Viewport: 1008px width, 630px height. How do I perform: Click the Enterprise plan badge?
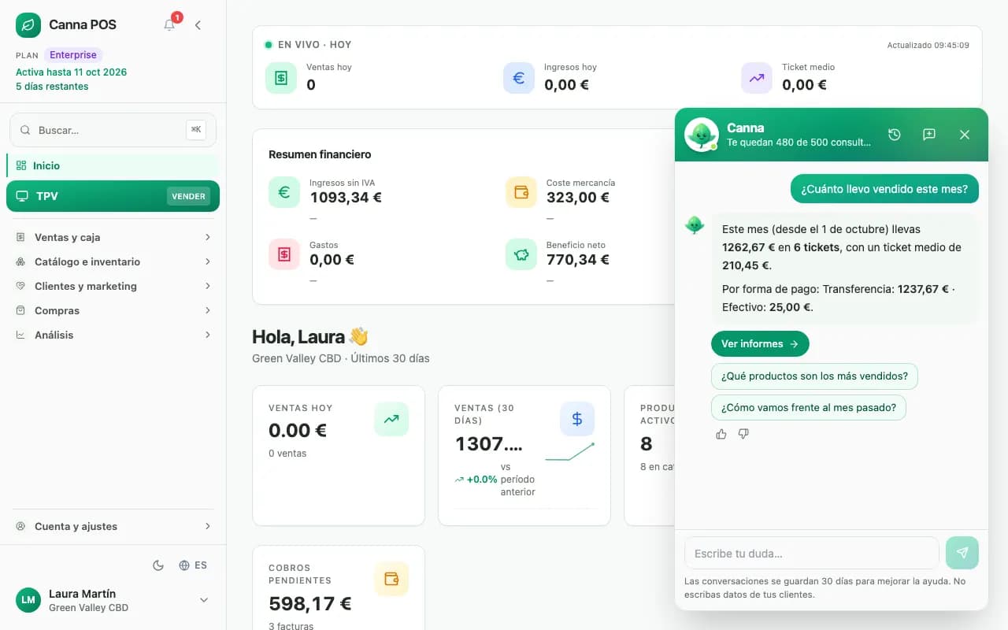[73, 55]
